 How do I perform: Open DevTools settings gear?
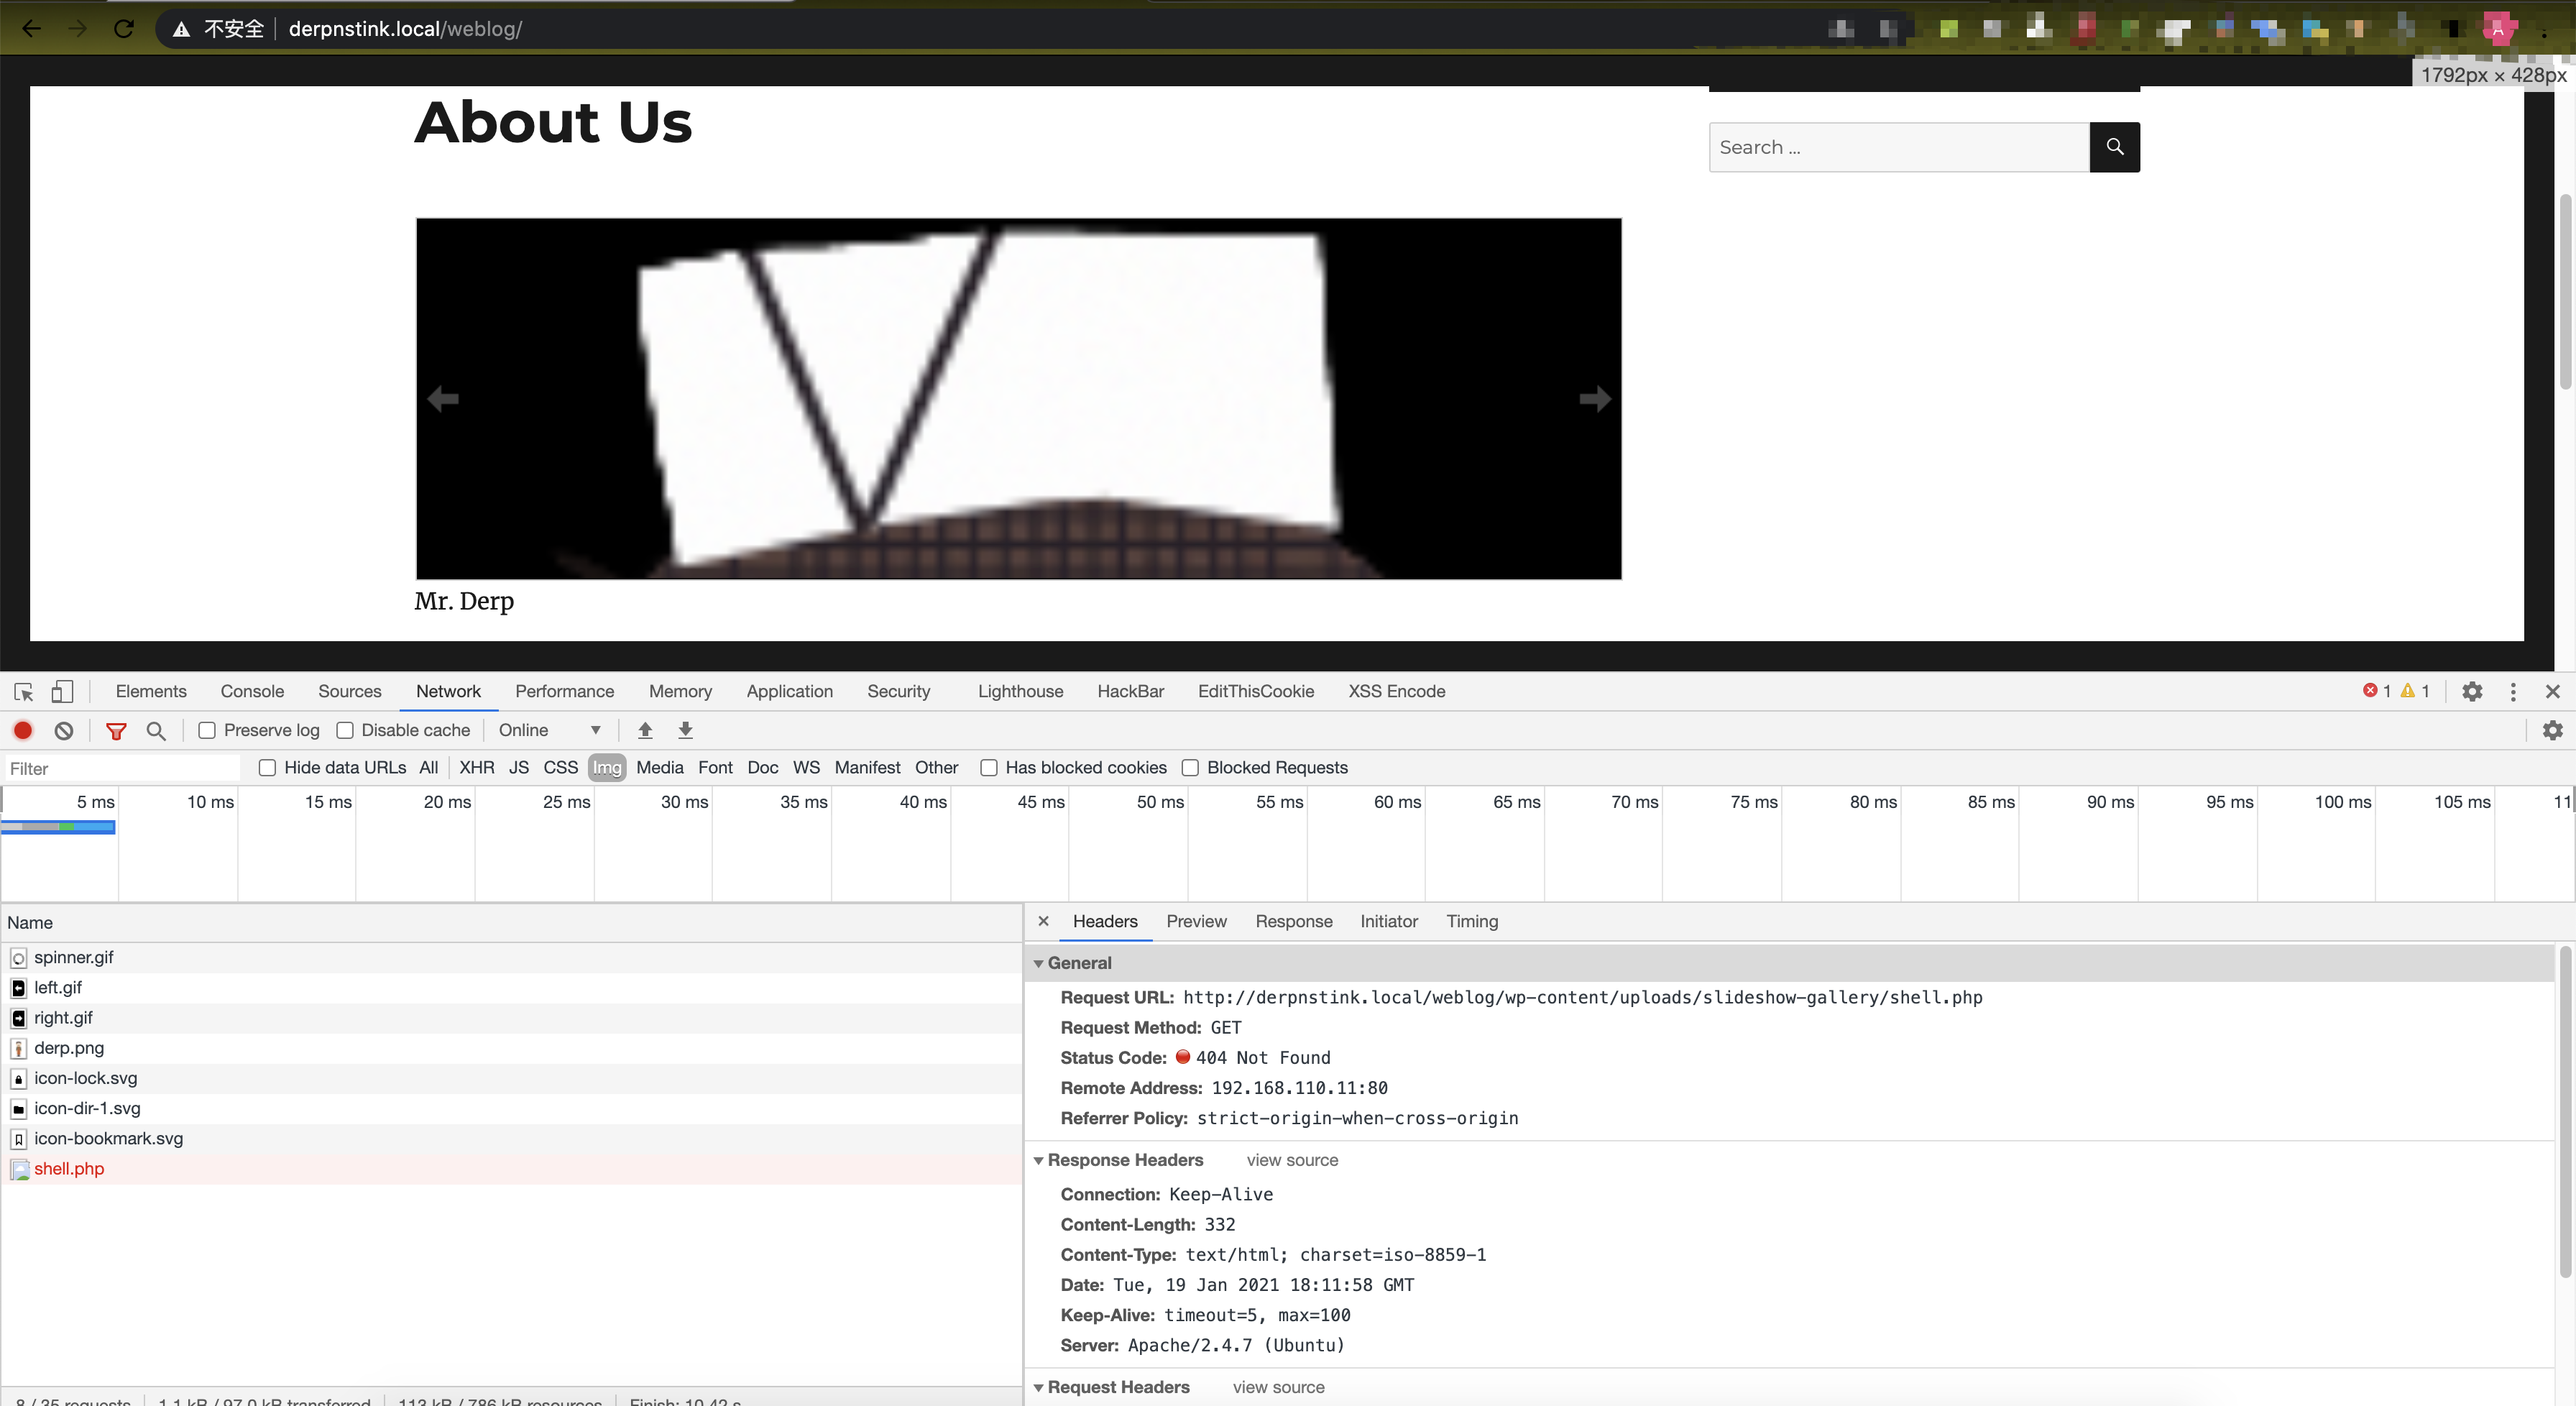(2472, 691)
